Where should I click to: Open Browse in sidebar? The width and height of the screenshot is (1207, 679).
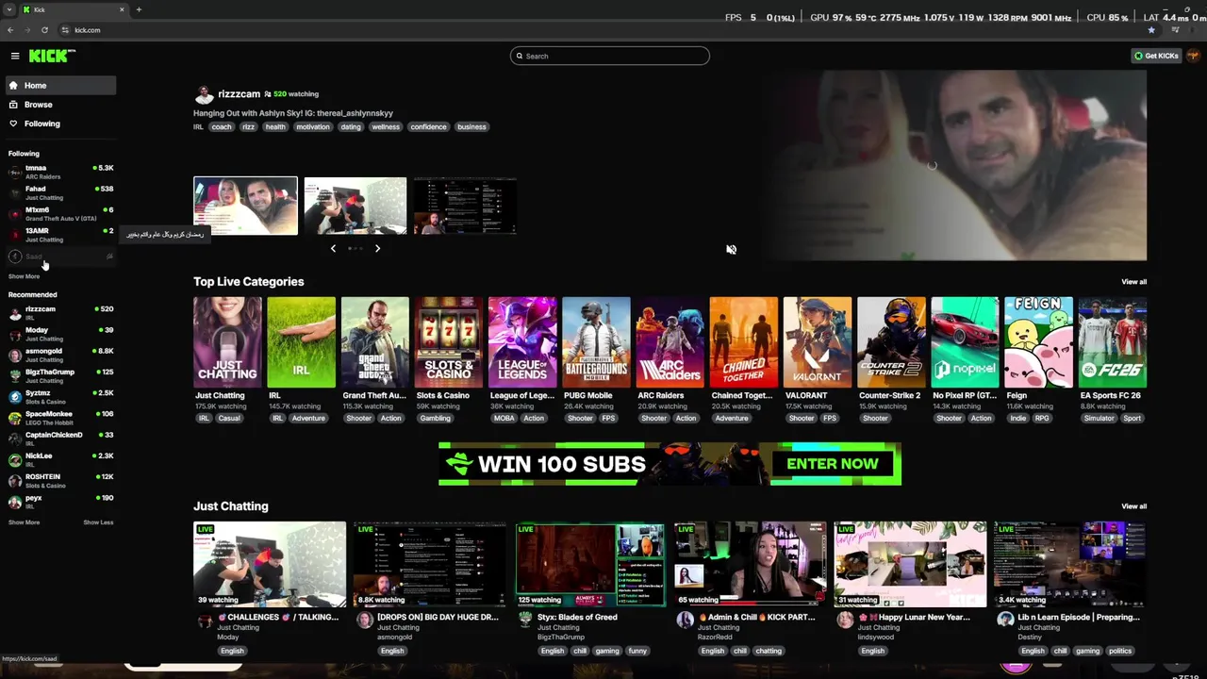61,105
